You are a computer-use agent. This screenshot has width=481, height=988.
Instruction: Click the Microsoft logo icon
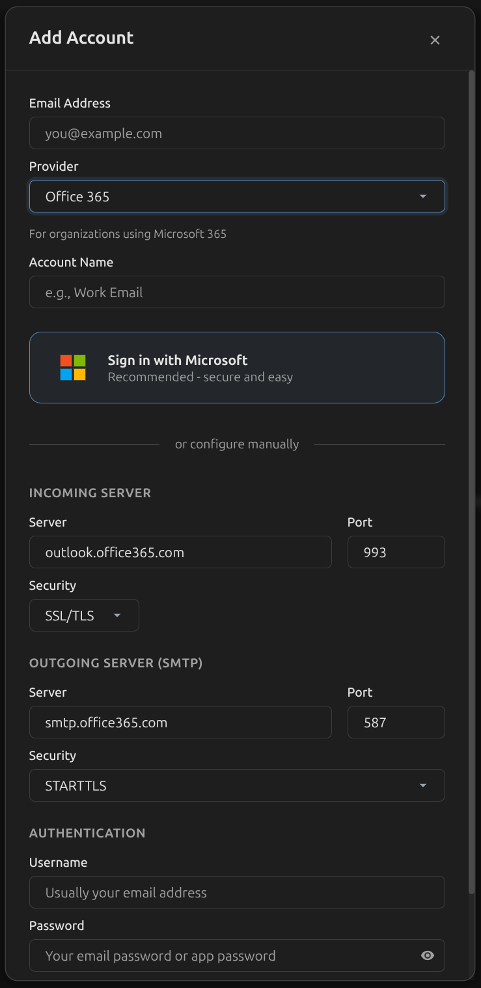(72, 367)
